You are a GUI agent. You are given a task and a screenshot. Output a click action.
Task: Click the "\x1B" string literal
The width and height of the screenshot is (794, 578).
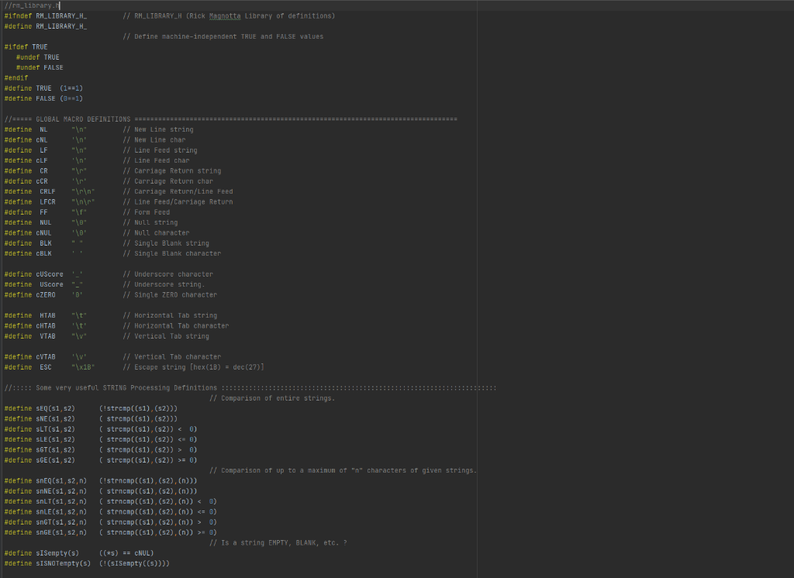[83, 367]
